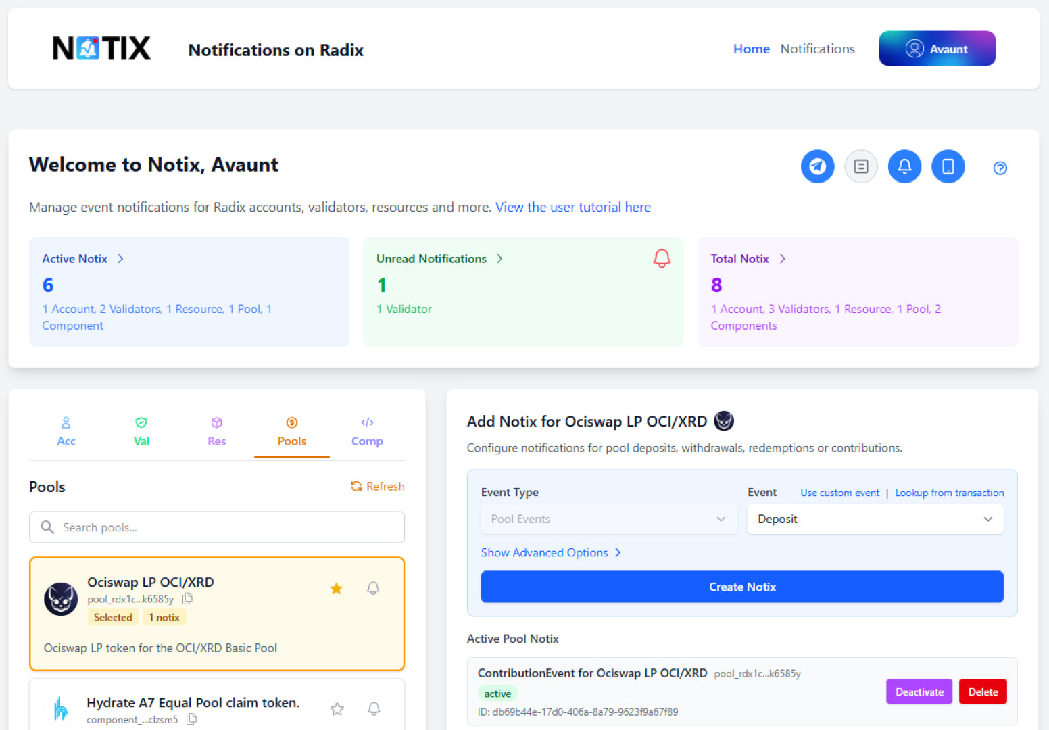
Task: Open the Event Type Pool Events dropdown
Action: pyautogui.click(x=609, y=519)
